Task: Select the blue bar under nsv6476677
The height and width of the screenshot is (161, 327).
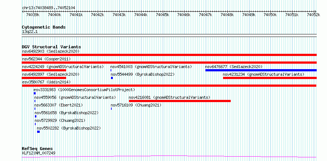Action: 261,70
